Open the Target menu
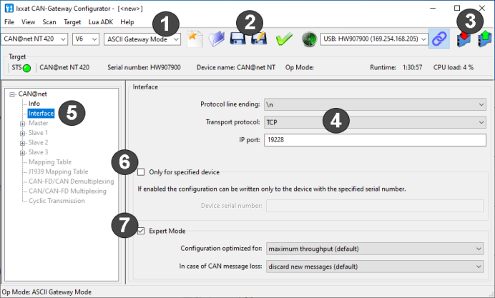This screenshot has height=298, width=495. coord(72,22)
